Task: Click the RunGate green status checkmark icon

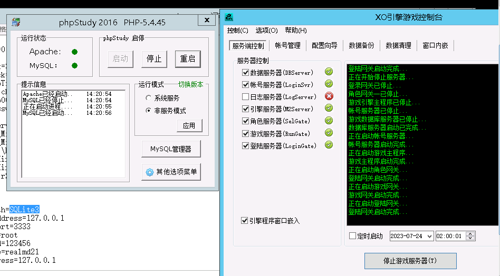Action: click(329, 133)
